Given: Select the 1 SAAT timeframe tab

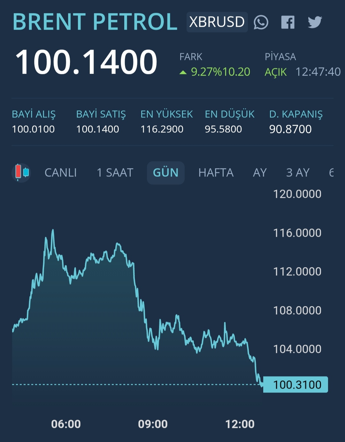Looking at the screenshot, I should click(x=115, y=173).
